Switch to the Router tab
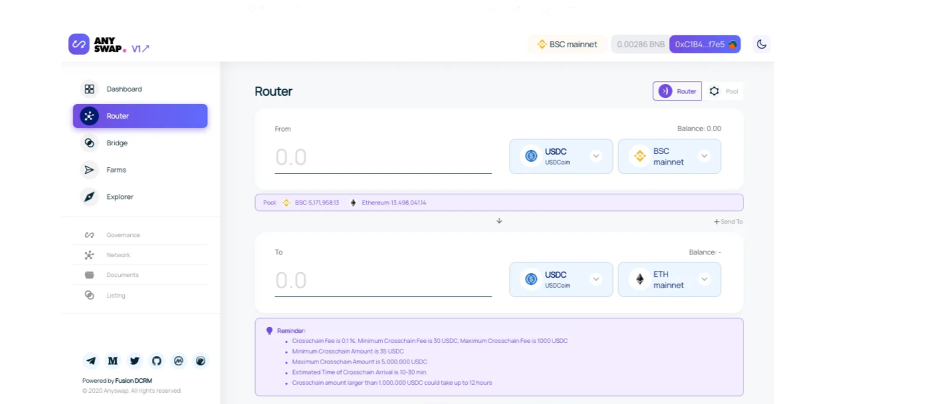Viewport: 938px width, 404px height. [x=677, y=91]
